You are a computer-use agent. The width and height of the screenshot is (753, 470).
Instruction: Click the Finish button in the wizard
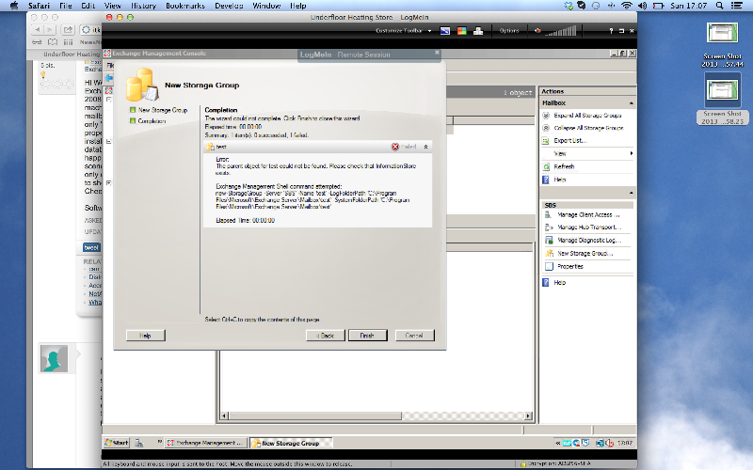(x=367, y=336)
